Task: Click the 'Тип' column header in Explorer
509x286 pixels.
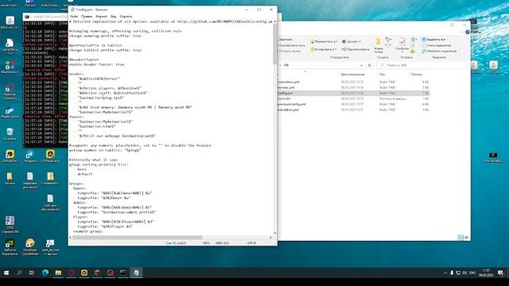Action: click(382, 74)
